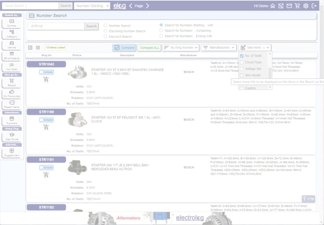Open the Home page icon
Screen dimensions: 324x225
(273, 6)
